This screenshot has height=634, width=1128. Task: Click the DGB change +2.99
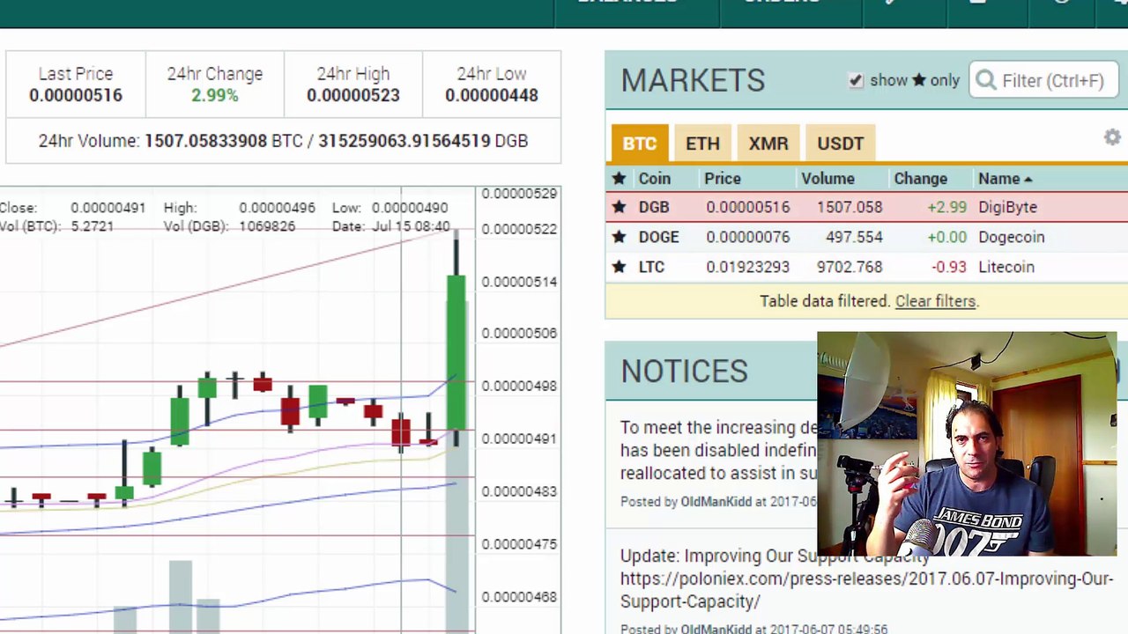coord(946,207)
